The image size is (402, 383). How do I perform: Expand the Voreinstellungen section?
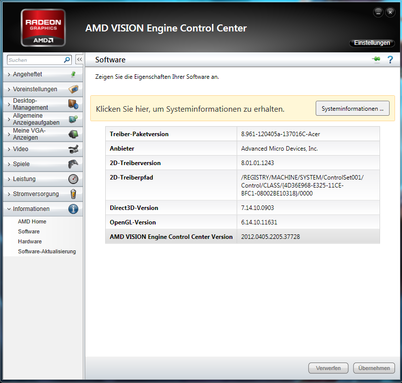point(43,89)
